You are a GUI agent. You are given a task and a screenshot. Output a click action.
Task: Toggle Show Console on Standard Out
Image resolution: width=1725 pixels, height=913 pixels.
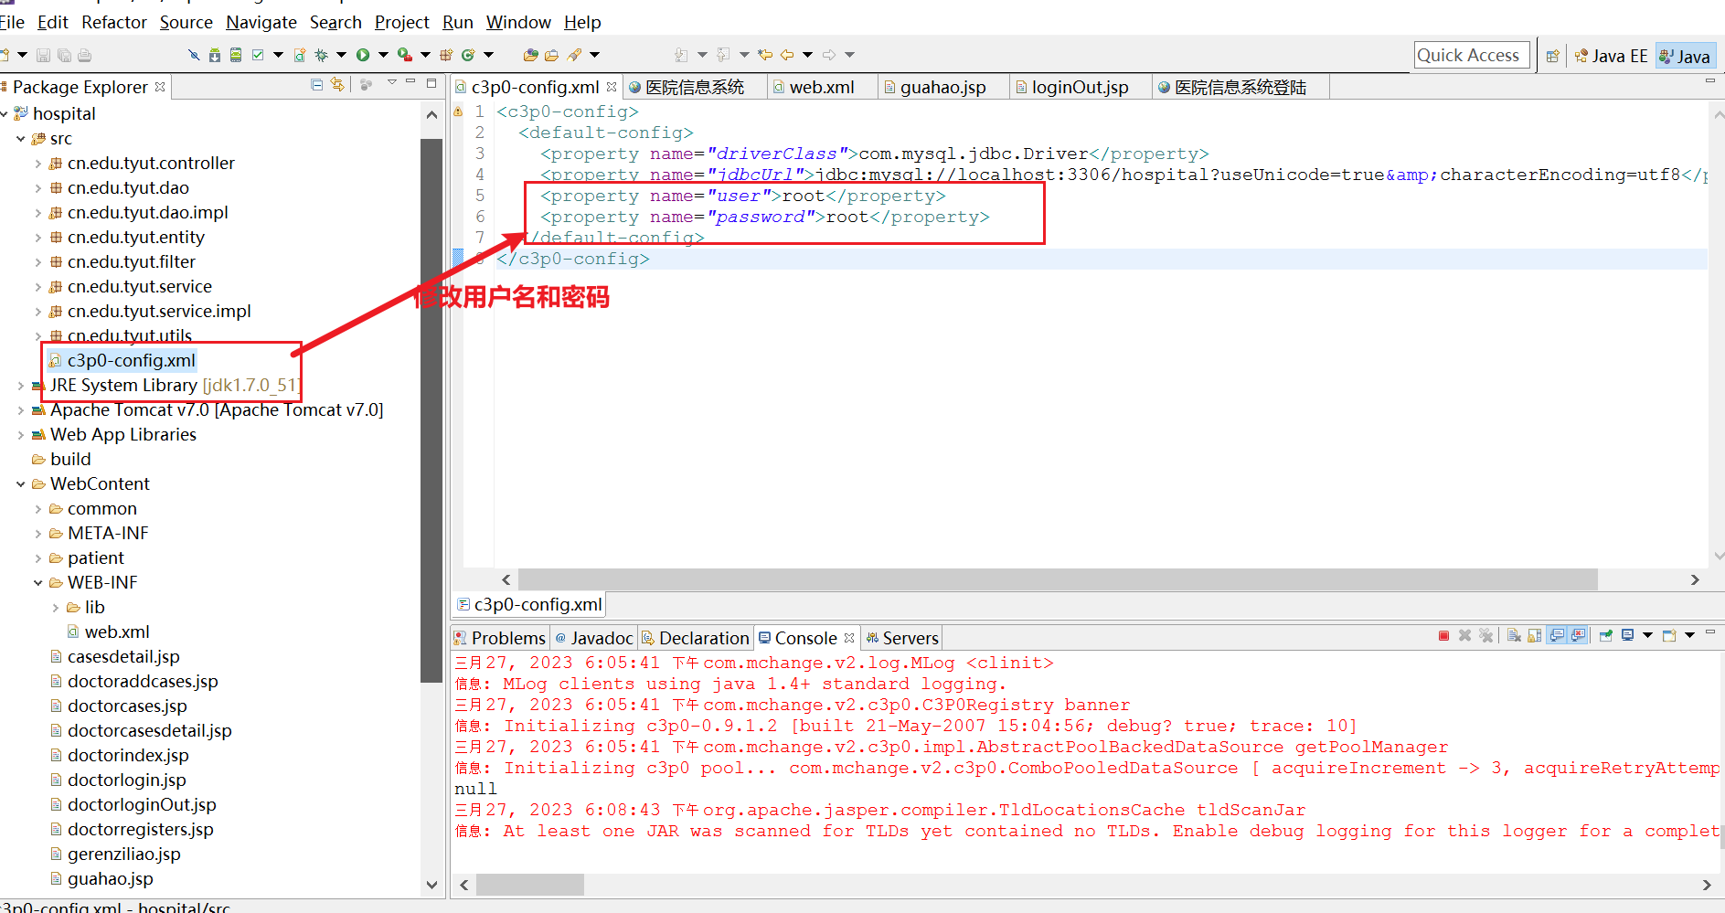1556,635
